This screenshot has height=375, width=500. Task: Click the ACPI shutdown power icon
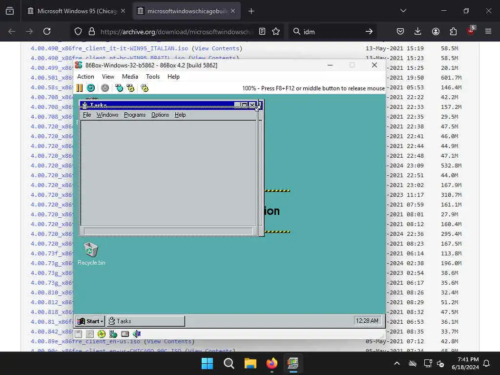coord(105,88)
